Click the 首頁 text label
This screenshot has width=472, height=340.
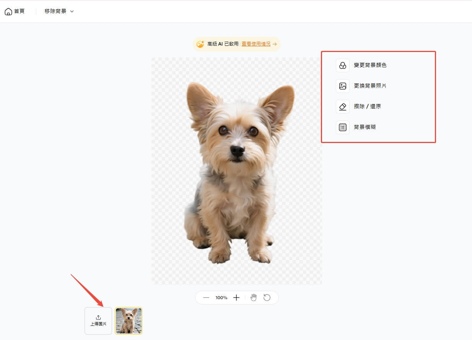pos(20,11)
